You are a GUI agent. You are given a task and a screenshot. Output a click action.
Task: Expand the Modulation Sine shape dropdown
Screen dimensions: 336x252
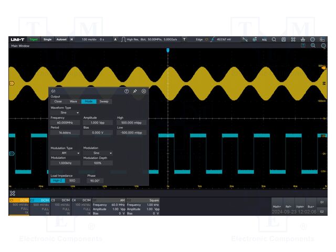coord(98,153)
